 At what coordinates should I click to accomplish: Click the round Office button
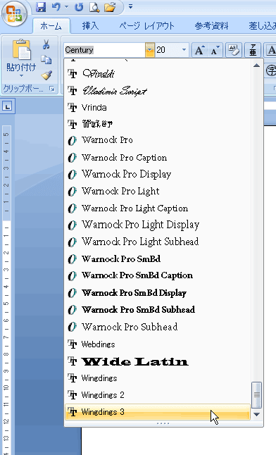(14, 13)
